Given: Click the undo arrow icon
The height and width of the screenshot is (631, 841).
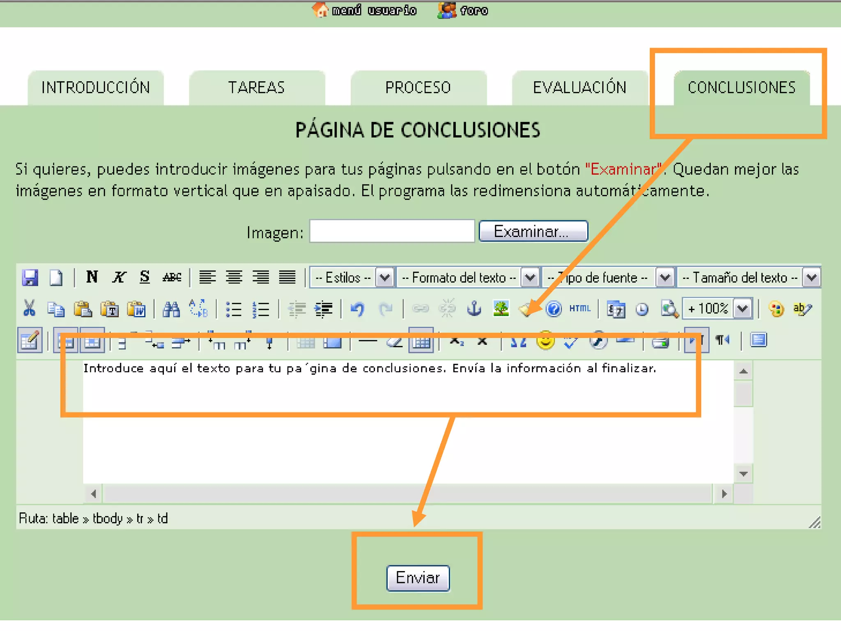Looking at the screenshot, I should click(358, 309).
